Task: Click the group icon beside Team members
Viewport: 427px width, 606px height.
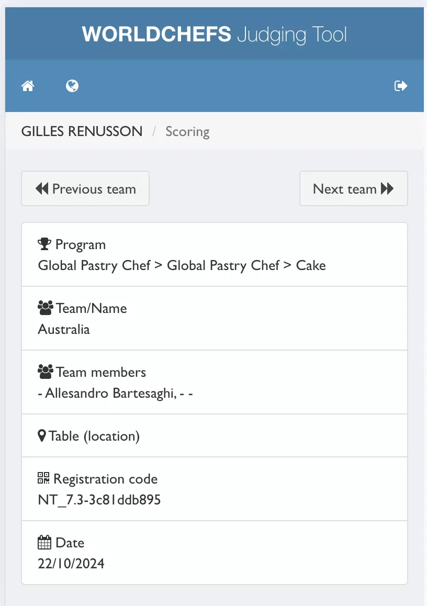Action: coord(46,372)
